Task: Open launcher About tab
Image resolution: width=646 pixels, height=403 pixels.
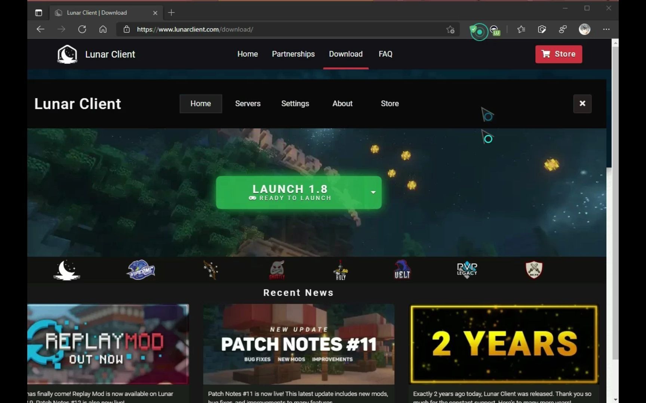Action: (x=342, y=104)
